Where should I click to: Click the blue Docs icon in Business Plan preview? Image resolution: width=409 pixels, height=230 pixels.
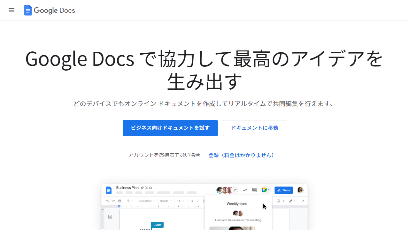click(109, 190)
